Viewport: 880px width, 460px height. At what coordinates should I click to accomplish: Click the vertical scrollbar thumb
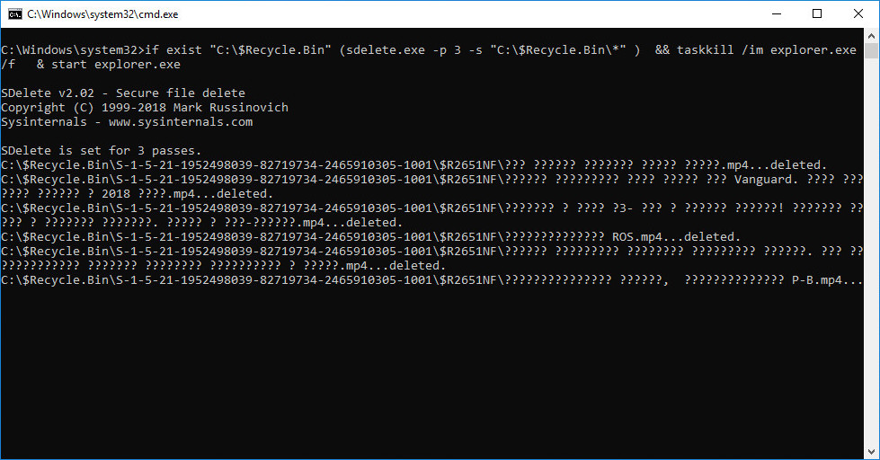(x=871, y=50)
